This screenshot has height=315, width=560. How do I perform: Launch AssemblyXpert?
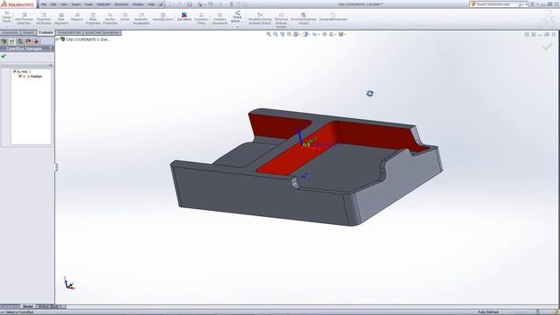[x=163, y=17]
